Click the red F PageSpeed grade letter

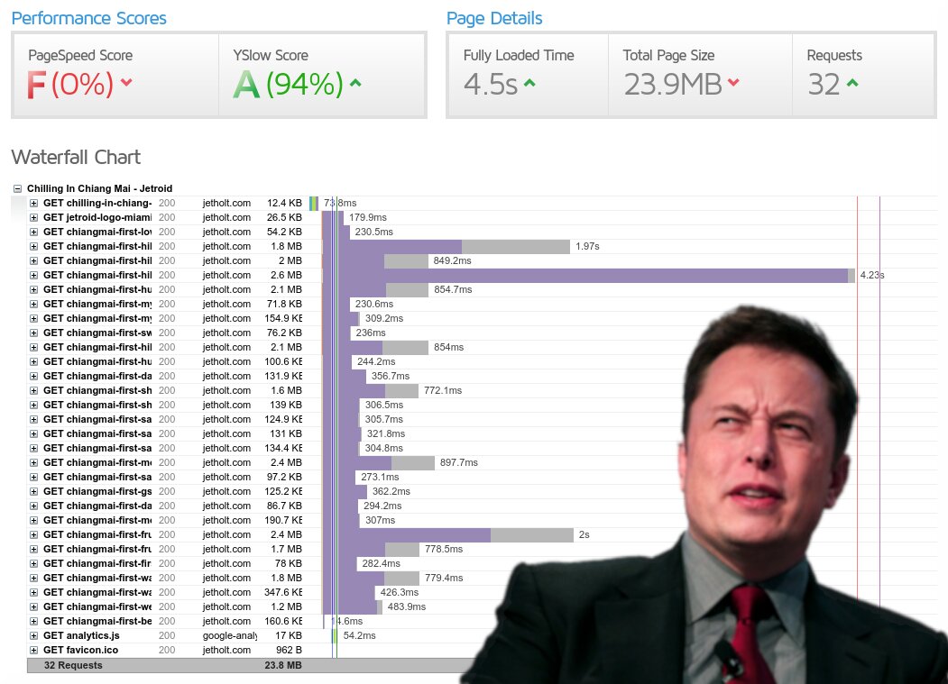36,85
